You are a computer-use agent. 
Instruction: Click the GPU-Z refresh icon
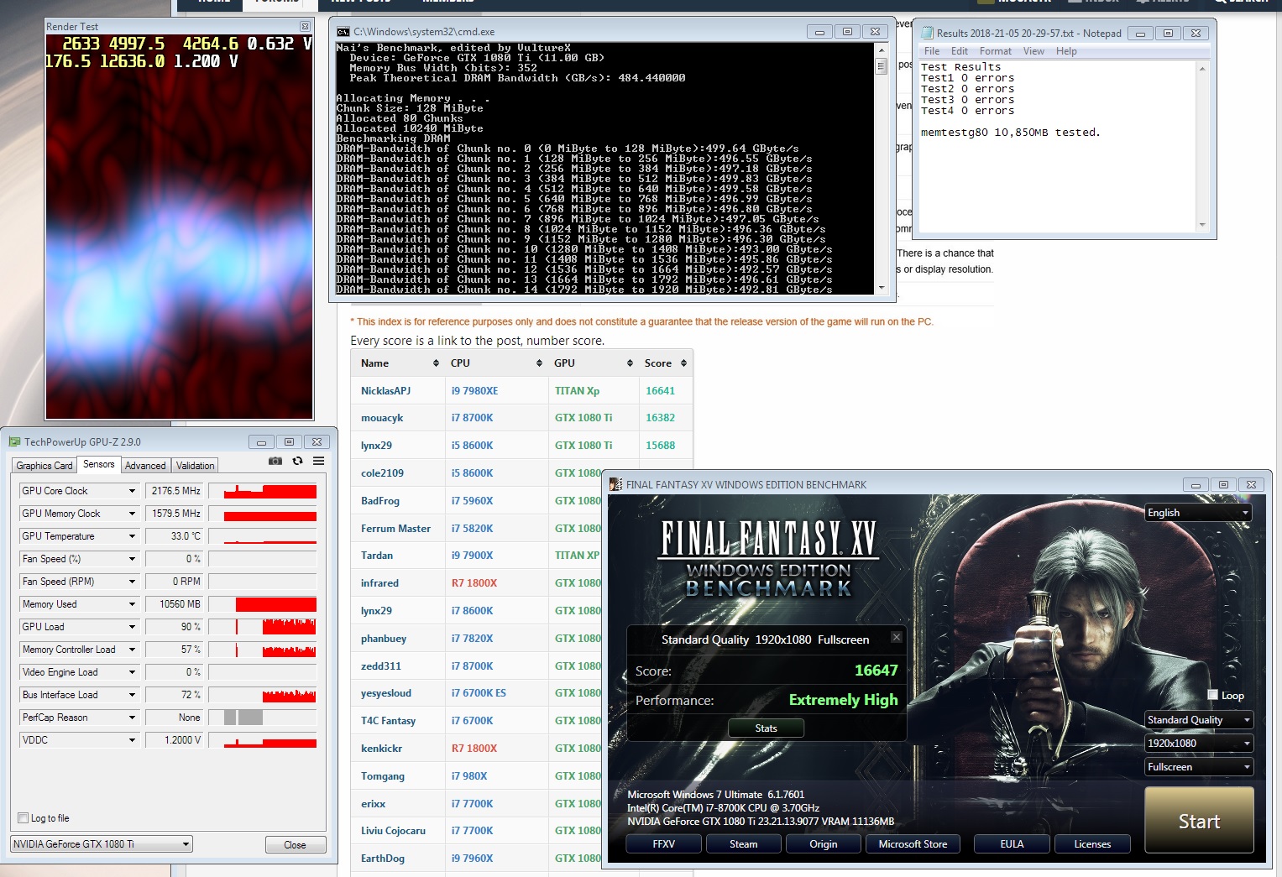(297, 461)
